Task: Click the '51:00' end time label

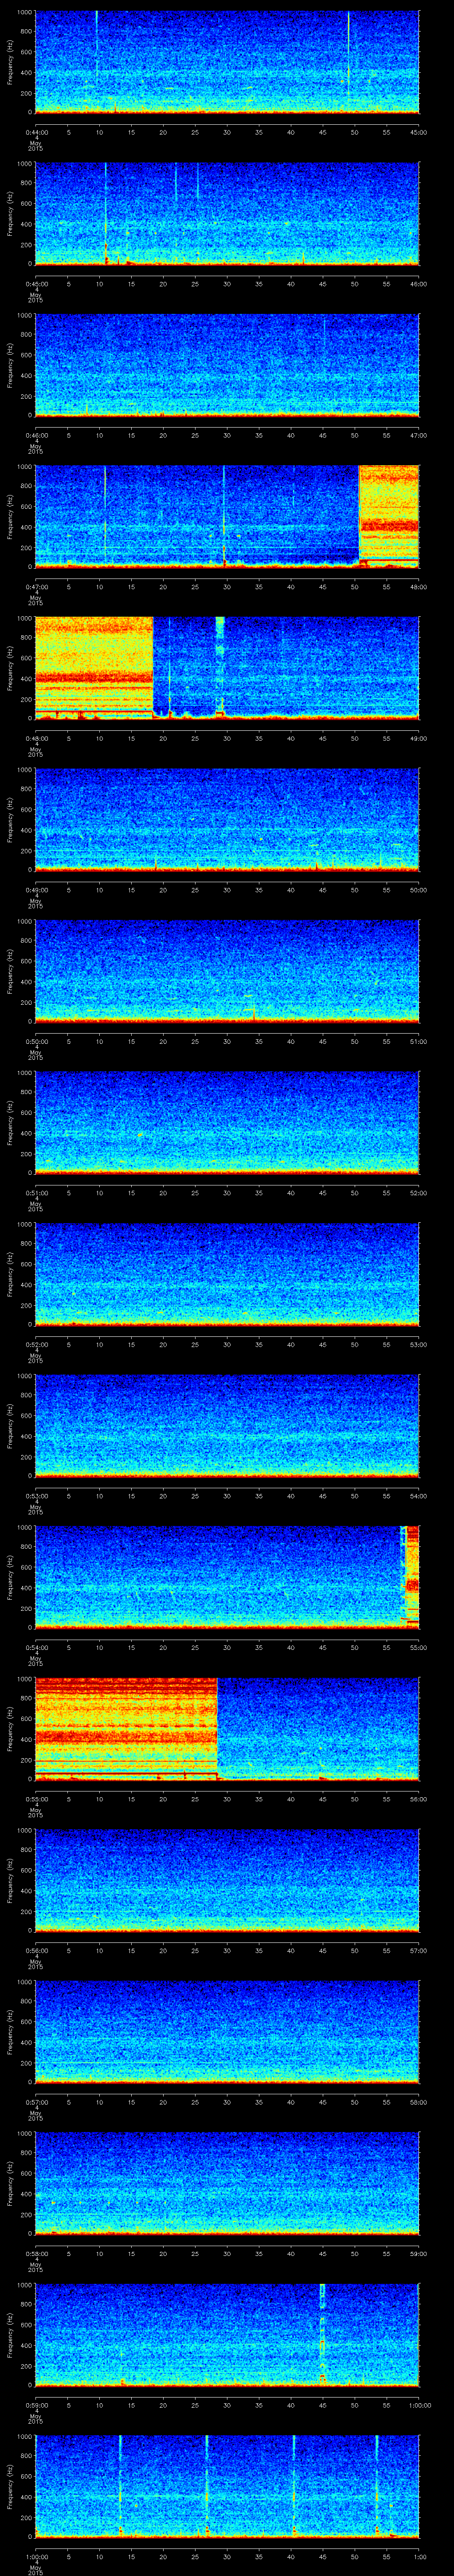Action: click(419, 1041)
